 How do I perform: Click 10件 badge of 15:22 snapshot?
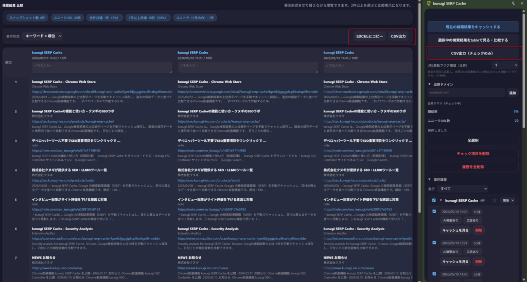point(477,212)
